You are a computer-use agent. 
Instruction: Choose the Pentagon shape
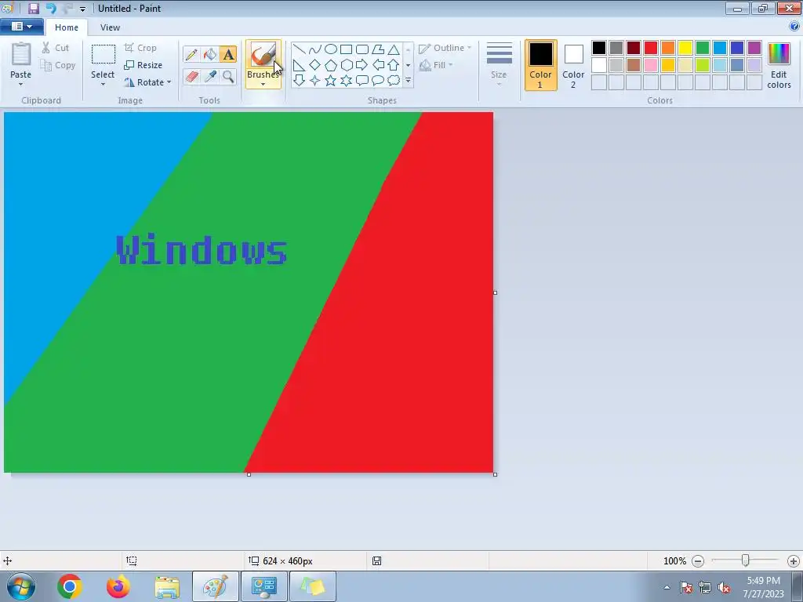(331, 65)
